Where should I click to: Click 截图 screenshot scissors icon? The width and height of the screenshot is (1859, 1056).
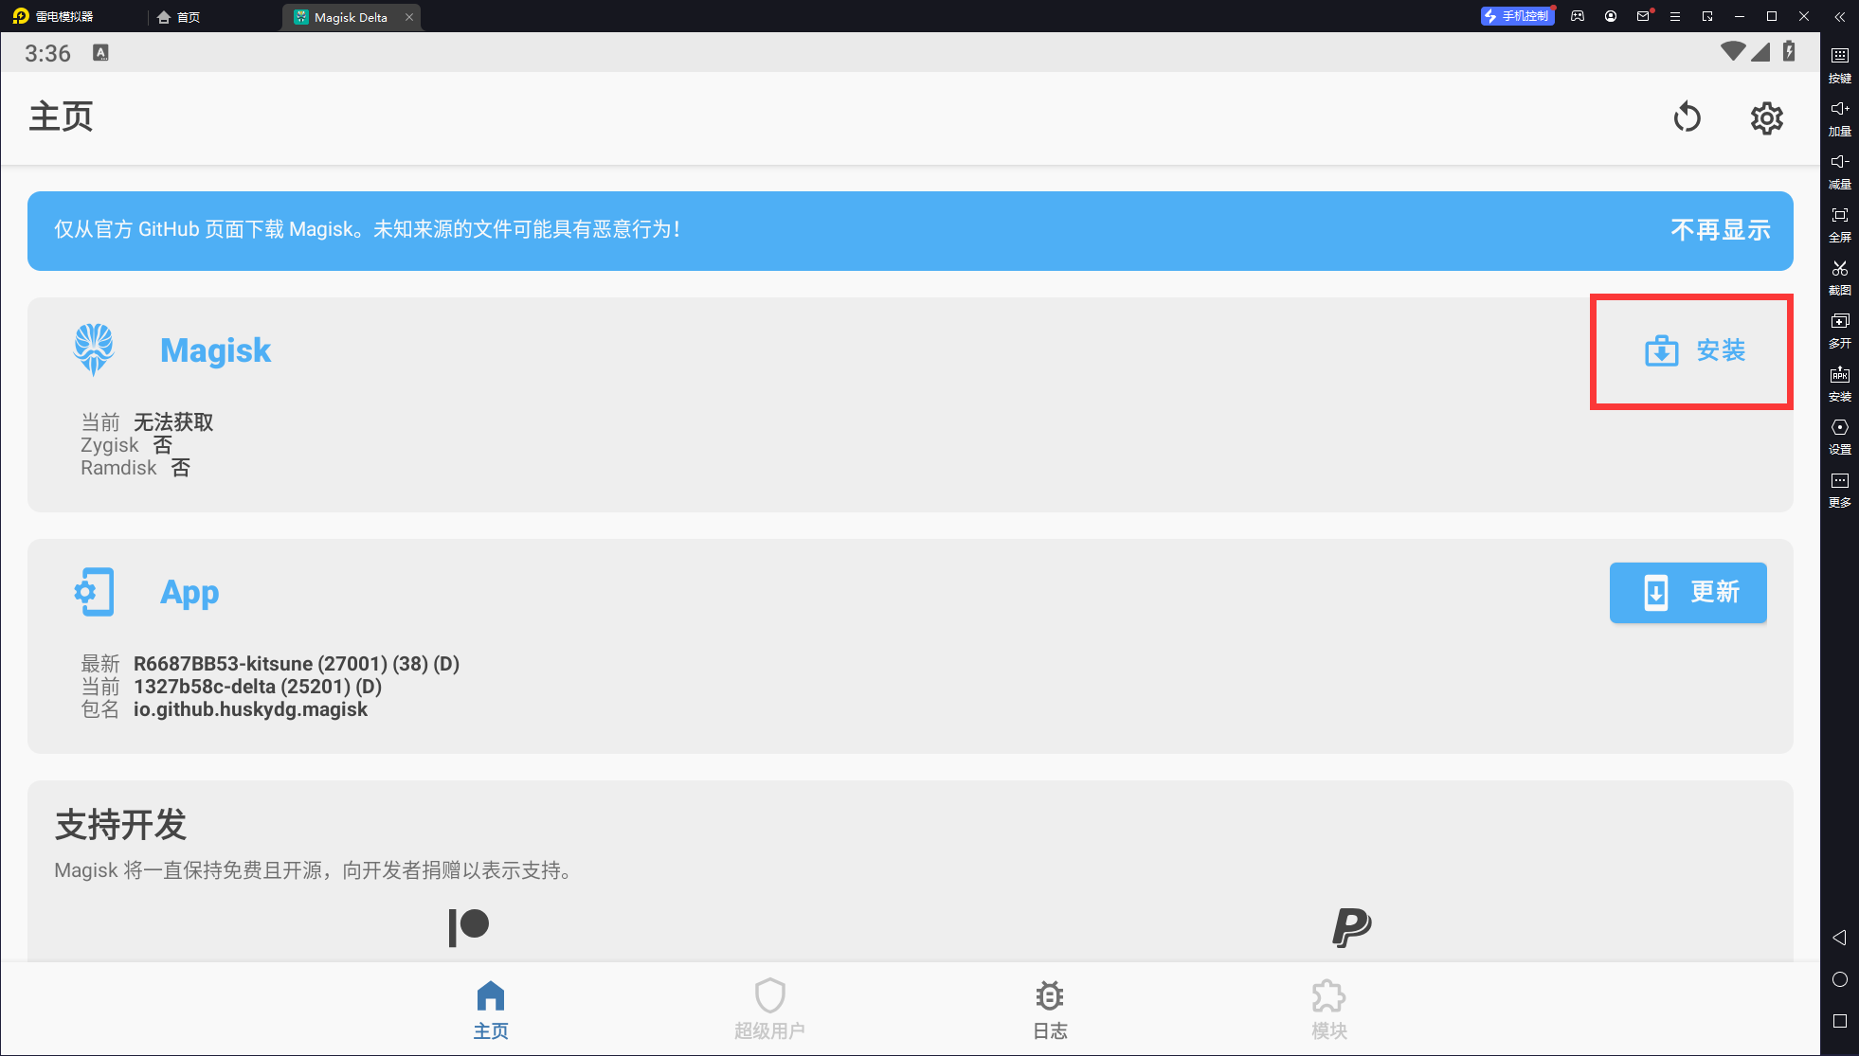coord(1840,277)
